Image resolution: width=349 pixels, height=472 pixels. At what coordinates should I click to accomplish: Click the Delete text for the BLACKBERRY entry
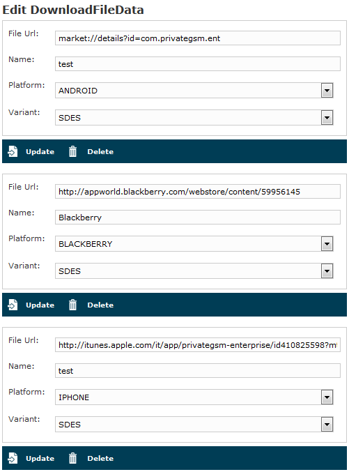100,305
